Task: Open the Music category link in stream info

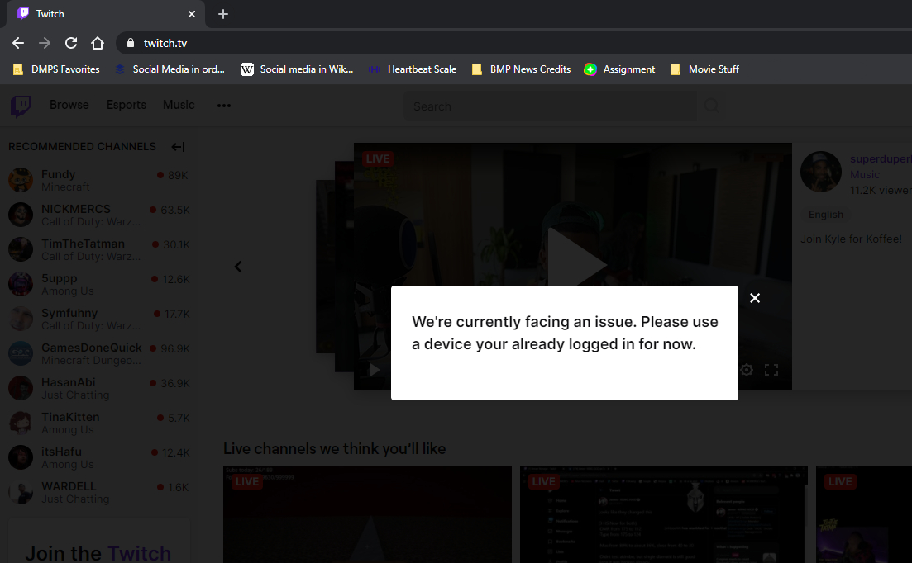Action: [864, 175]
